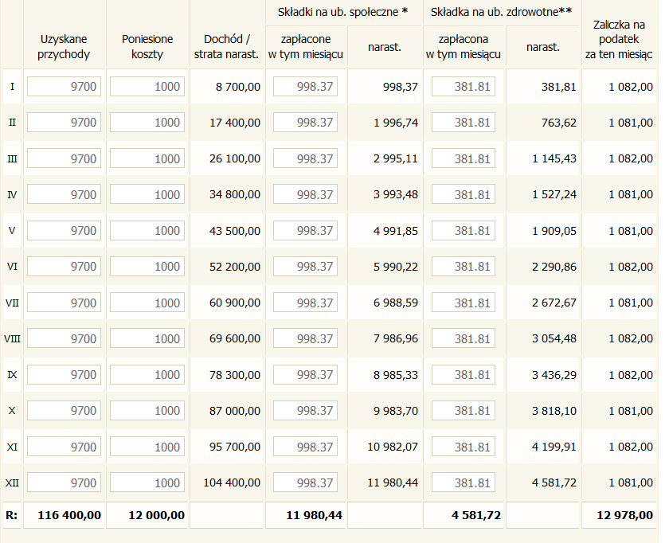Click the revenue input in row XII

(x=65, y=482)
